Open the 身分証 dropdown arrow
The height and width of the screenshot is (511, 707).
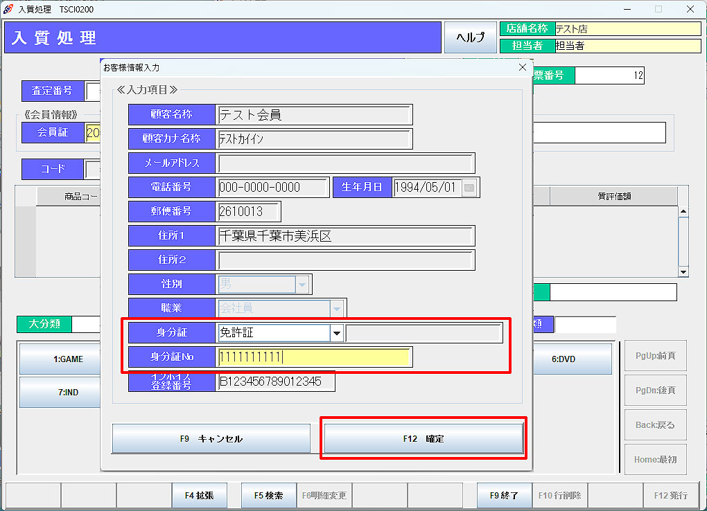[x=337, y=333]
